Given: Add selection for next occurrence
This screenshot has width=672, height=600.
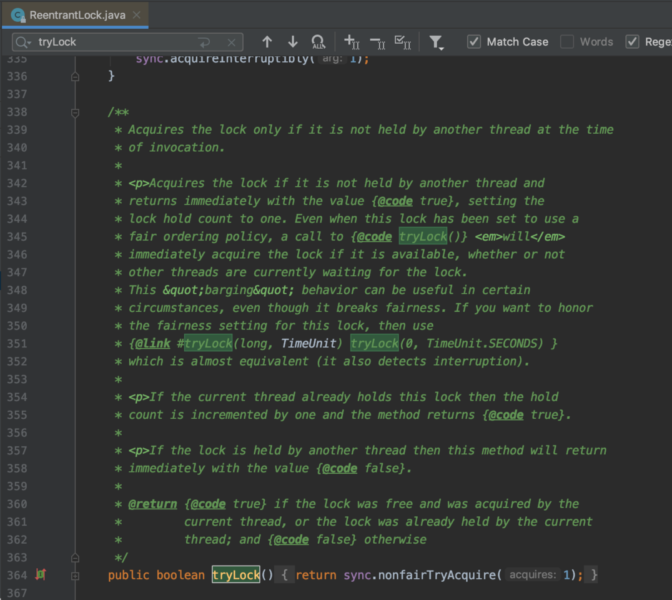Looking at the screenshot, I should 352,42.
